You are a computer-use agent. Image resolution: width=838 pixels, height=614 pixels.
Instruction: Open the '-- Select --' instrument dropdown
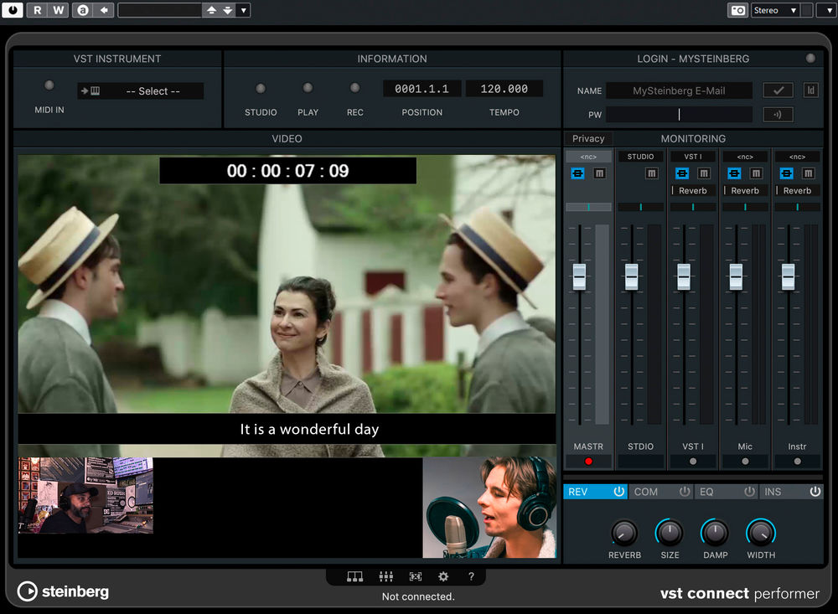pos(151,90)
